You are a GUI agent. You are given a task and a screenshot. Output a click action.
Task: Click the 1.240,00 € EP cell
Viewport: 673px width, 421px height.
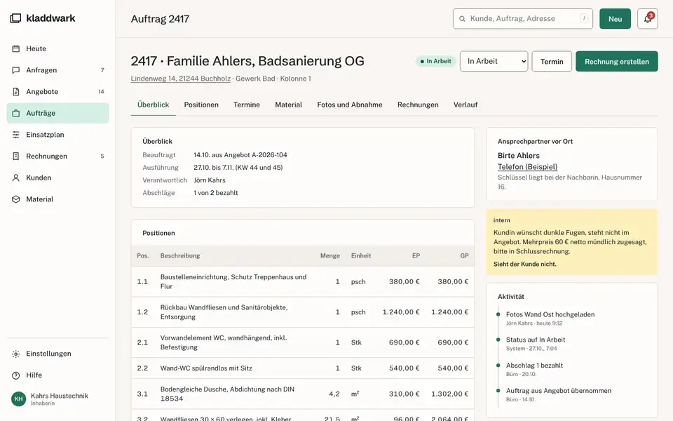coord(401,312)
